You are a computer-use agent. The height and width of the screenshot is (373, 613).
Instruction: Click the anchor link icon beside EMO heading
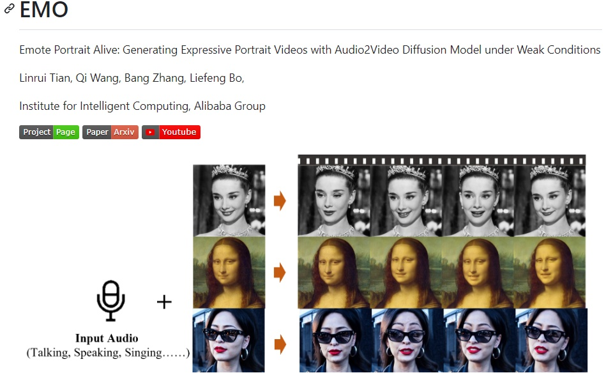[9, 10]
